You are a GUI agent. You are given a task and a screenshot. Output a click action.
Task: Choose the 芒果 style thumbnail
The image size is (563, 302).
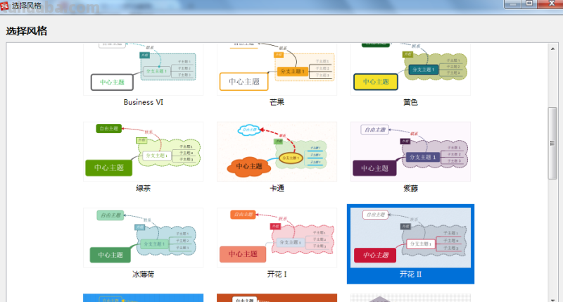(277, 69)
